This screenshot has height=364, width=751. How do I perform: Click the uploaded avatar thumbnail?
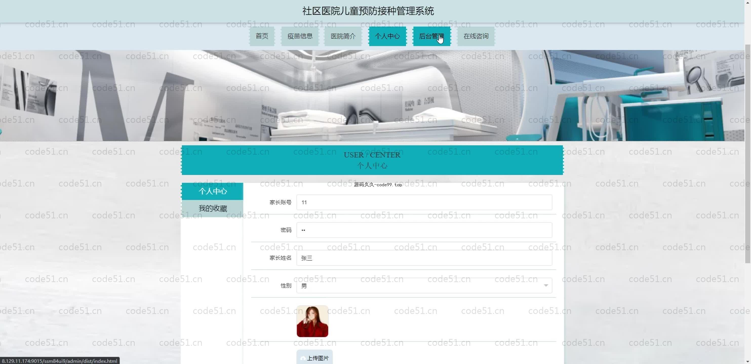click(312, 321)
